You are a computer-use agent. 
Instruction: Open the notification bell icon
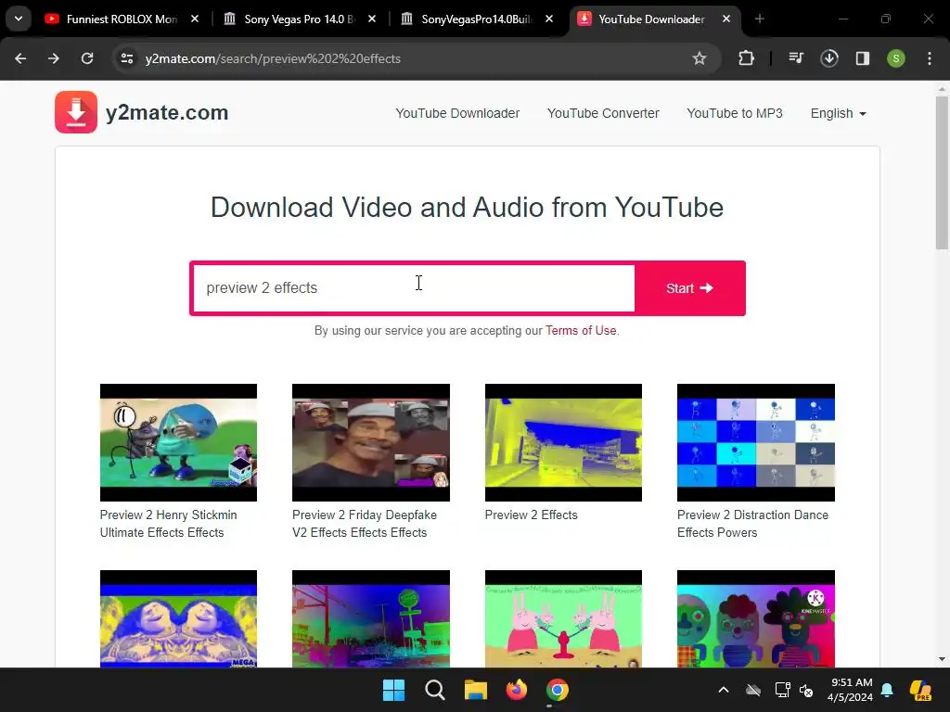pyautogui.click(x=887, y=690)
